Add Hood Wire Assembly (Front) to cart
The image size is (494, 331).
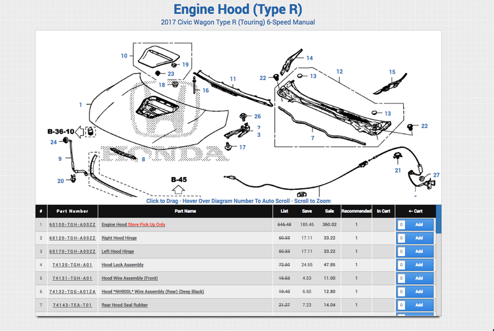pyautogui.click(x=419, y=278)
